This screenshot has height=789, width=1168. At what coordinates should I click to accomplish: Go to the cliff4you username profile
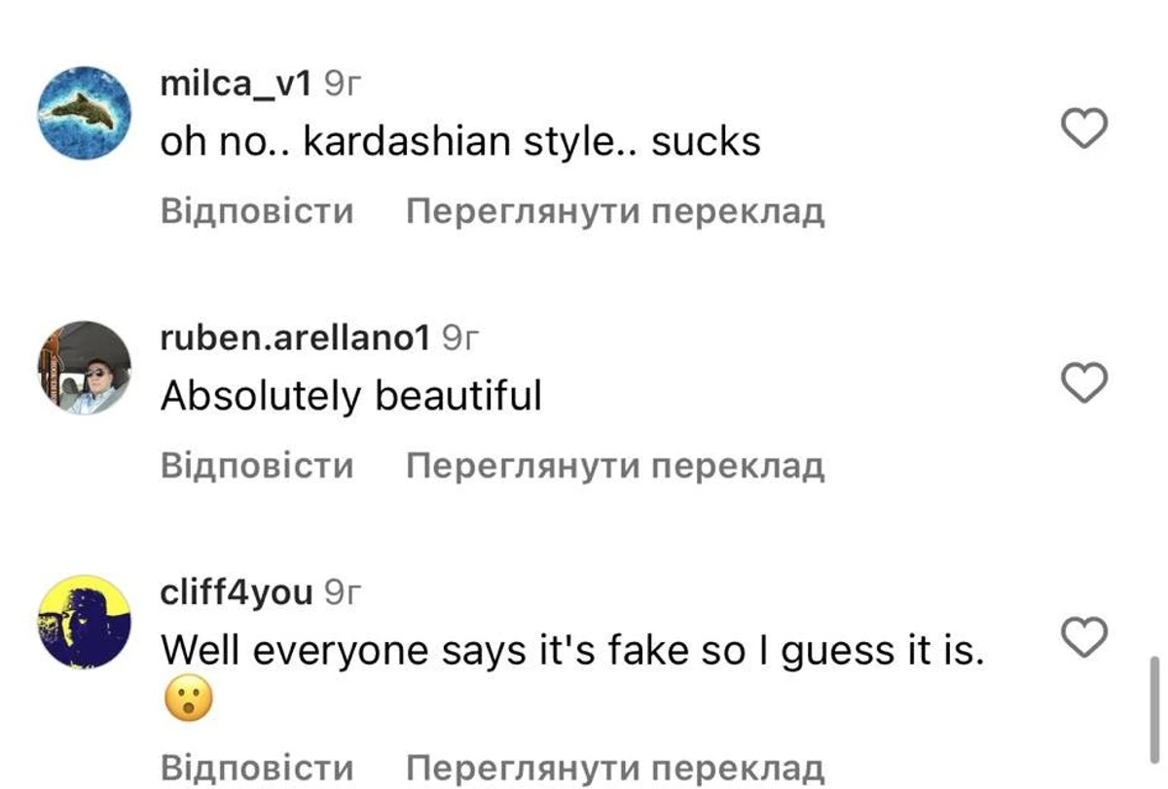pyautogui.click(x=237, y=592)
